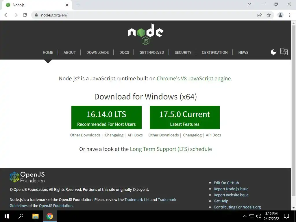Open Windows taskbar search
This screenshot has height=222, width=296.
click(21, 216)
